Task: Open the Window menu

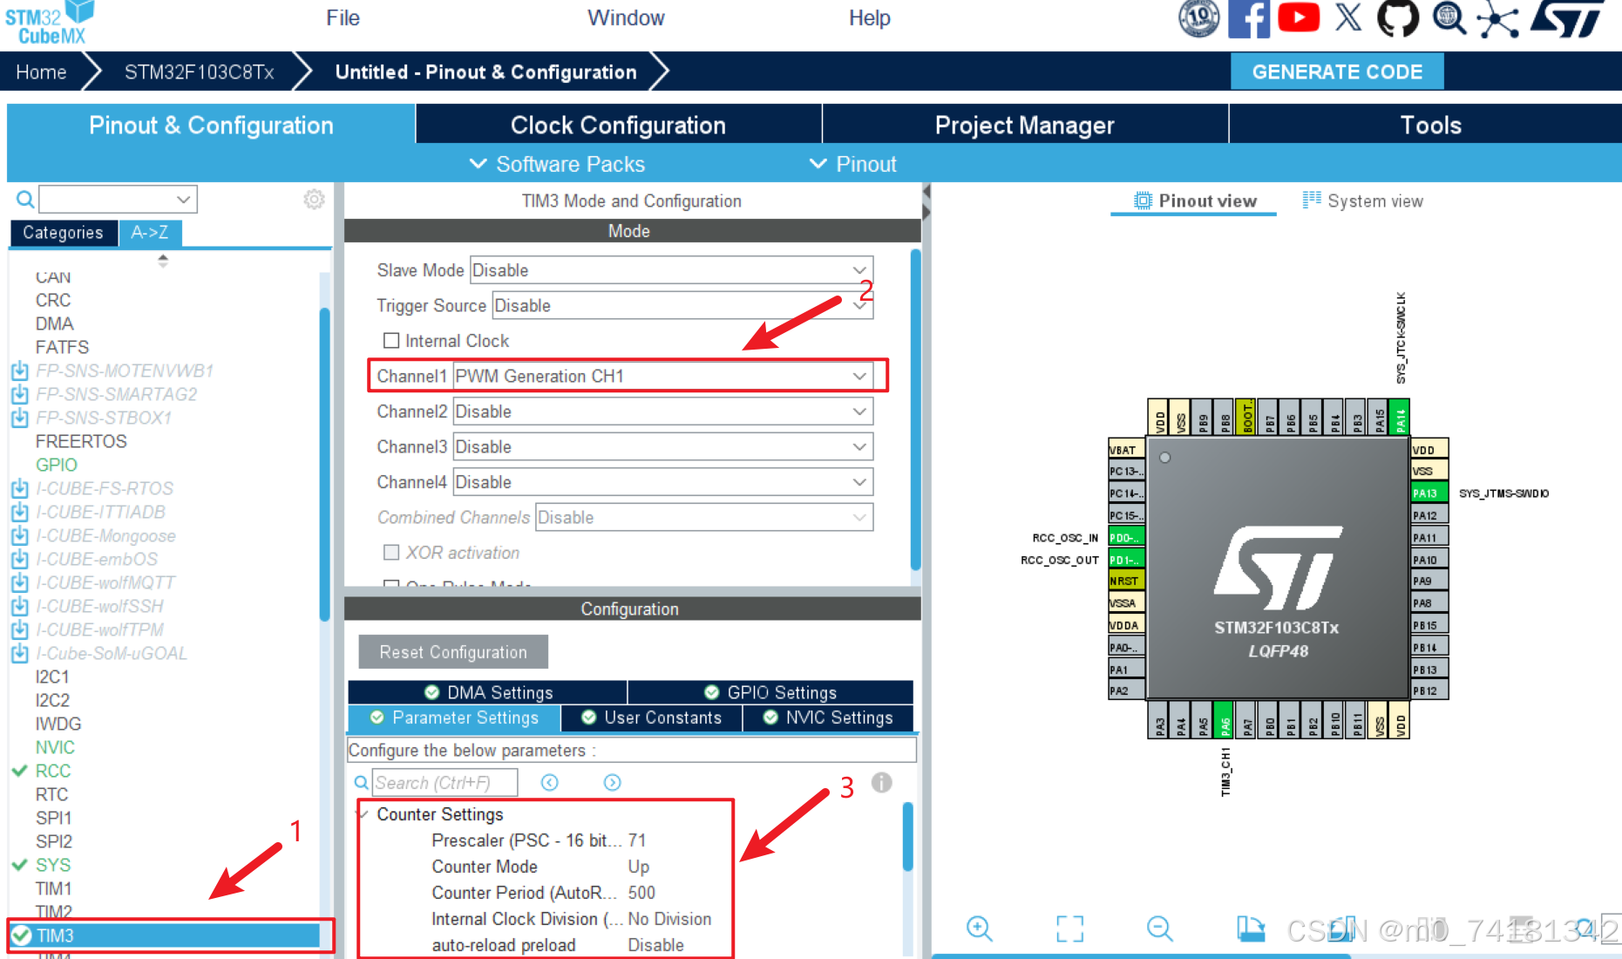Action: pos(626,17)
